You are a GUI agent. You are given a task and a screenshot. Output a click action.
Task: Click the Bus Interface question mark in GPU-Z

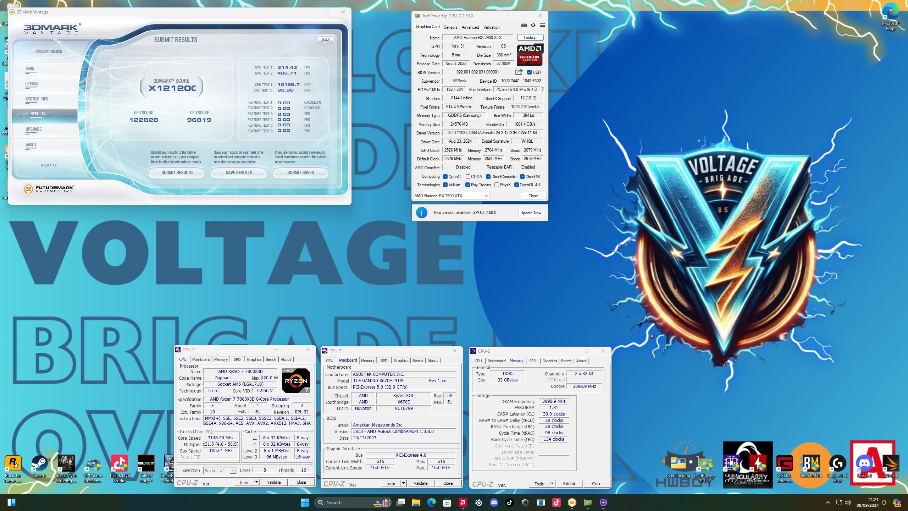[542, 89]
